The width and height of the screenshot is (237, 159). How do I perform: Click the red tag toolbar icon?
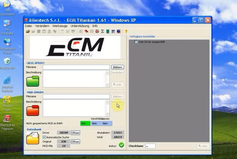[86, 31]
